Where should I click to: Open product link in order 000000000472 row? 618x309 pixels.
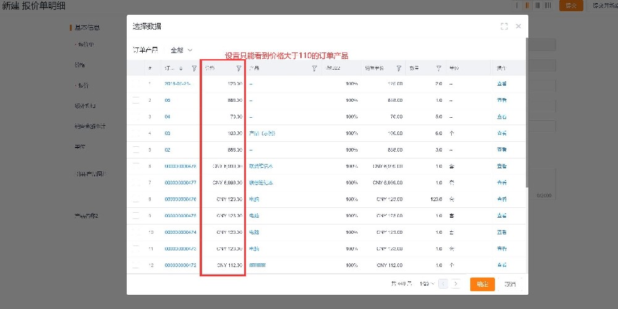click(x=258, y=265)
